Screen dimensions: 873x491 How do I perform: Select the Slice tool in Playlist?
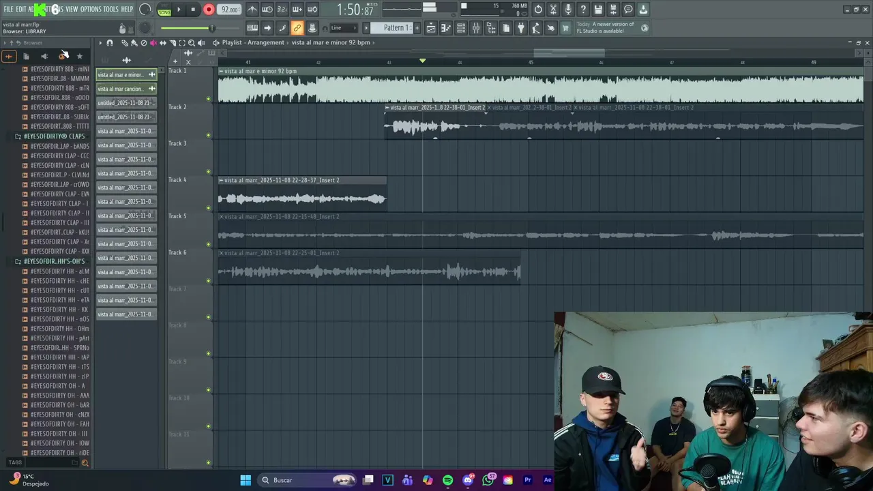173,43
